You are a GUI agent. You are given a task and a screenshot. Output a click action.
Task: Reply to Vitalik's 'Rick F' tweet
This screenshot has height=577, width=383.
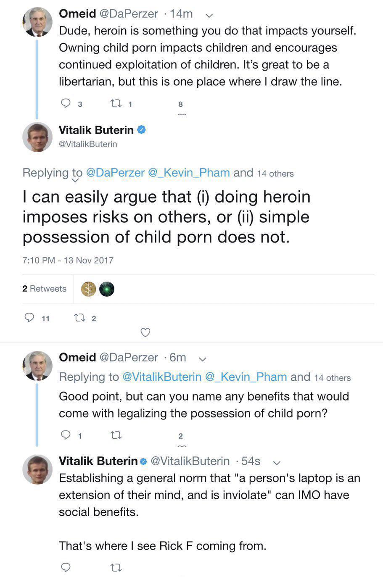tap(66, 567)
